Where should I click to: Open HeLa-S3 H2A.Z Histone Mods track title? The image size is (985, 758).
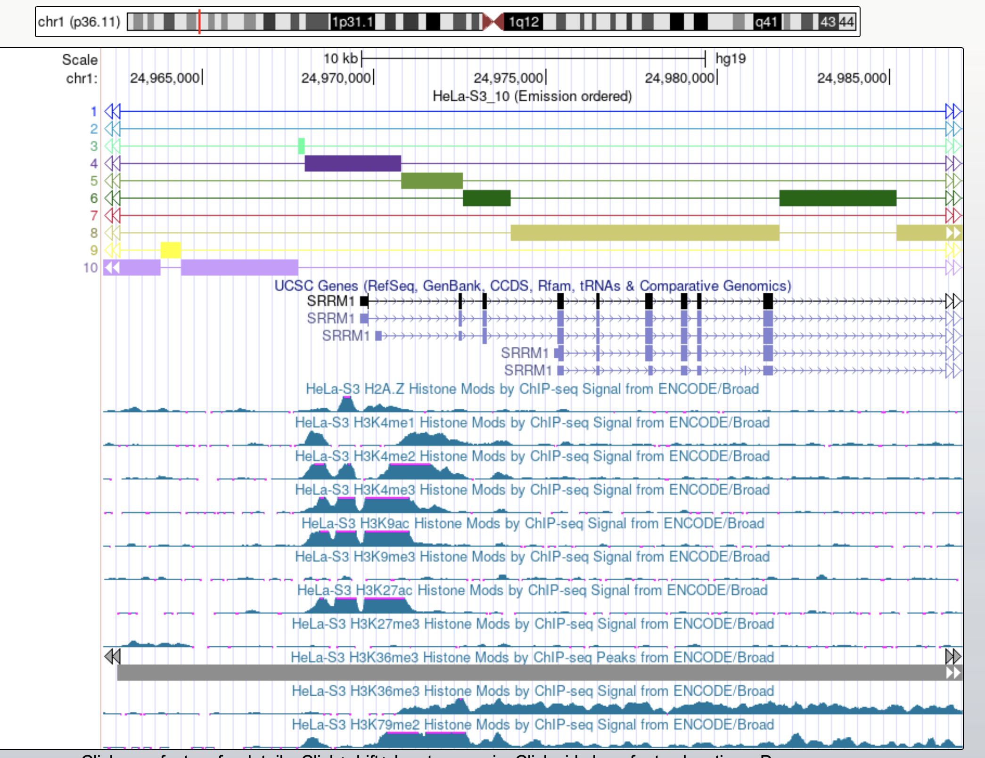coord(532,389)
